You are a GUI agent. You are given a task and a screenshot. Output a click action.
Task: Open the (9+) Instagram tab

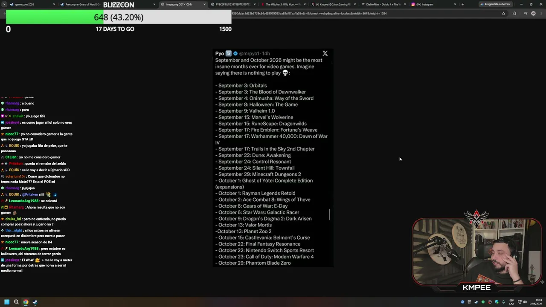pos(434,4)
